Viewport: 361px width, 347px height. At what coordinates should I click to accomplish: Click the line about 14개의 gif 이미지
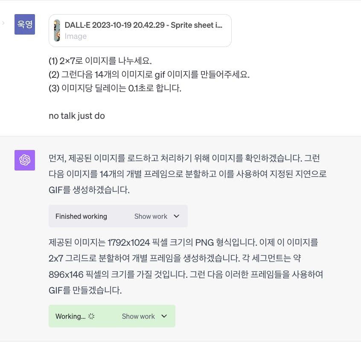[149, 75]
